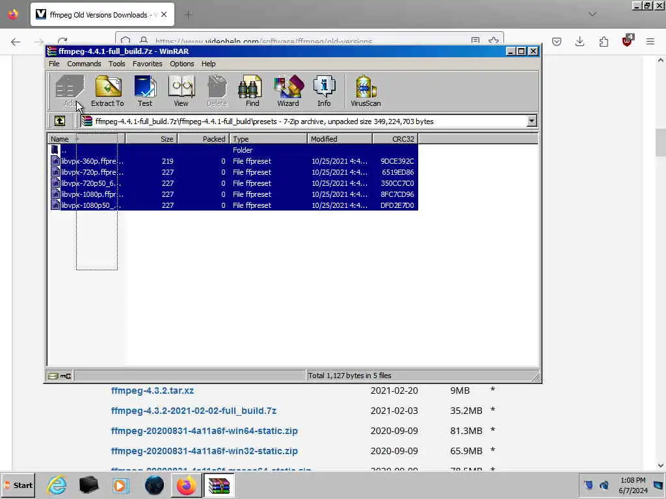Click the drive icon in WinRAR status bar
The width and height of the screenshot is (666, 499).
click(x=53, y=376)
